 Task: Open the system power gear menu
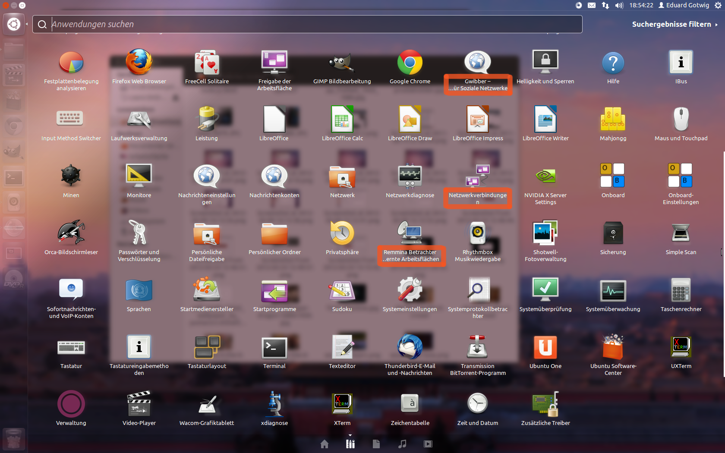coord(718,5)
